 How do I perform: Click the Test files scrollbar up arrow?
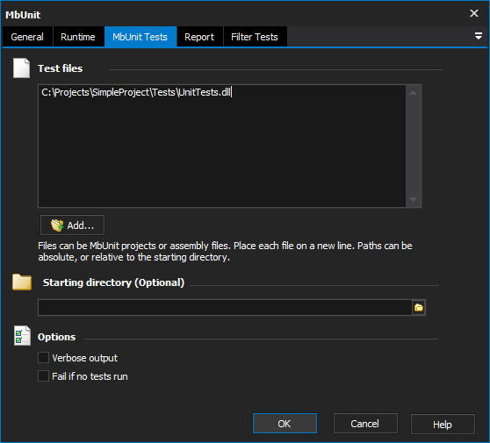[413, 93]
